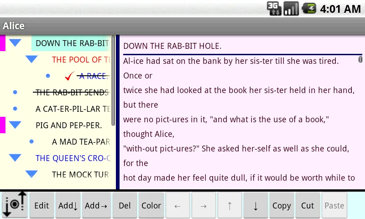The image size is (365, 219).
Task: Click the move right arrow button
Action: (203, 205)
